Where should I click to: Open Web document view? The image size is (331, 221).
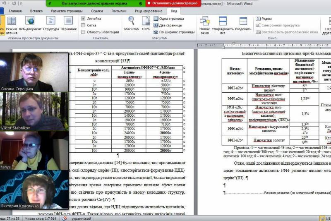30,24
